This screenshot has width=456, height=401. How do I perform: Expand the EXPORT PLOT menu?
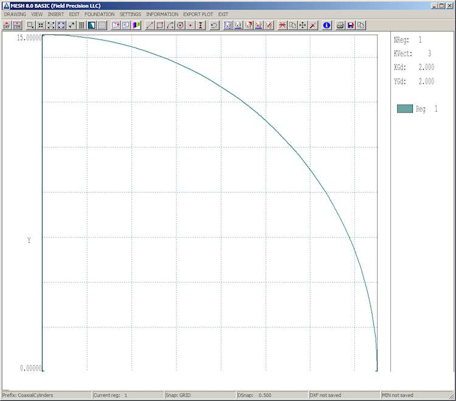[198, 14]
